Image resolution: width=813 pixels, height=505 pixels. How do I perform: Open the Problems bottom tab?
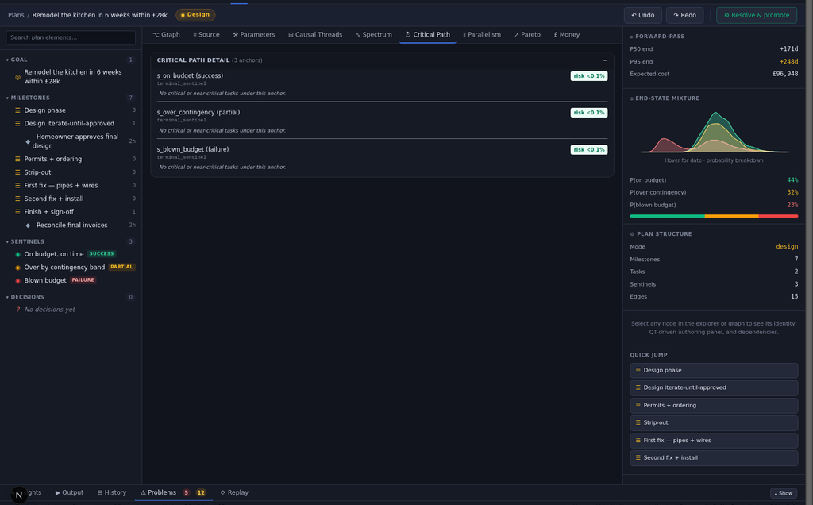click(x=173, y=492)
